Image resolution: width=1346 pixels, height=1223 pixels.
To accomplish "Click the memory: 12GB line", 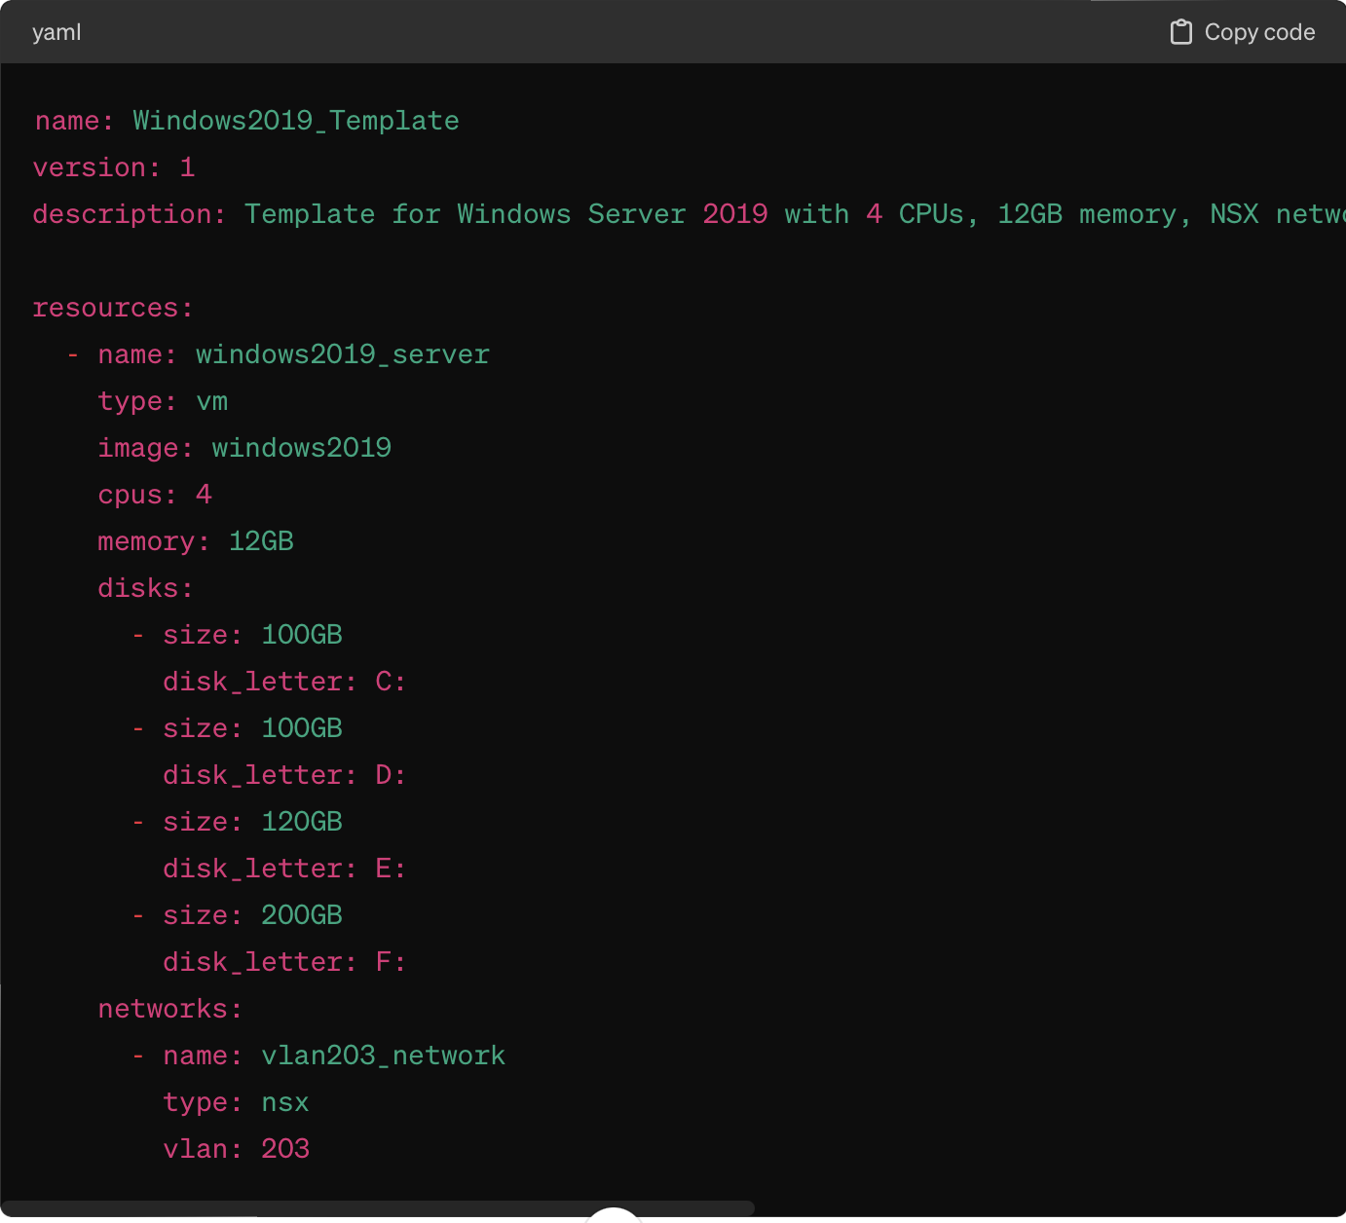I will 196,541.
